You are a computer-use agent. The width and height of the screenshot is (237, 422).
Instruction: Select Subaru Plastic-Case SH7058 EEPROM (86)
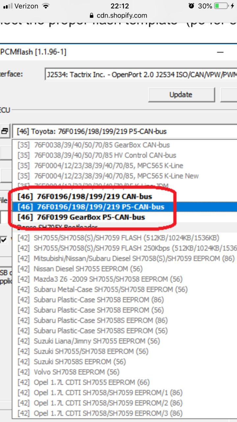pos(124,300)
